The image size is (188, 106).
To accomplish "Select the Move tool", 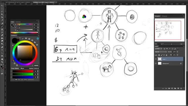I will pyautogui.click(x=2, y=6).
